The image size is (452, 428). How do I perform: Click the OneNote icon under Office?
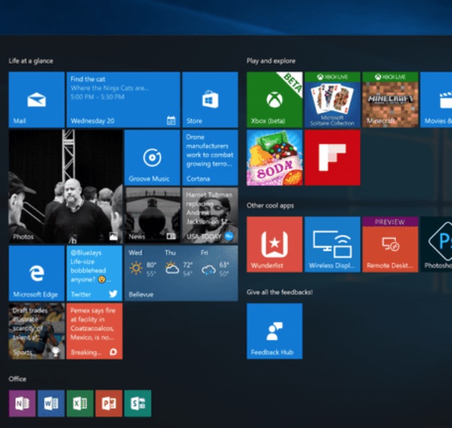tap(21, 403)
